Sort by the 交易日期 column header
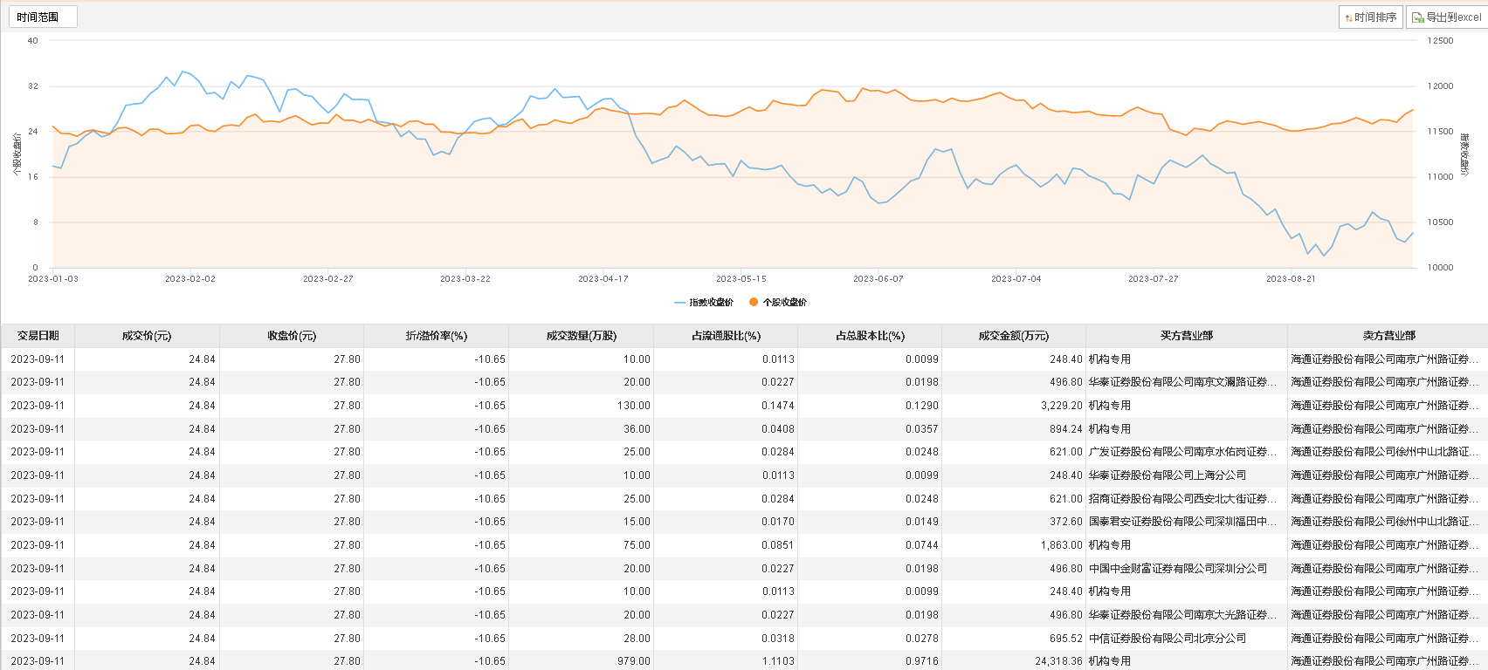 38,336
